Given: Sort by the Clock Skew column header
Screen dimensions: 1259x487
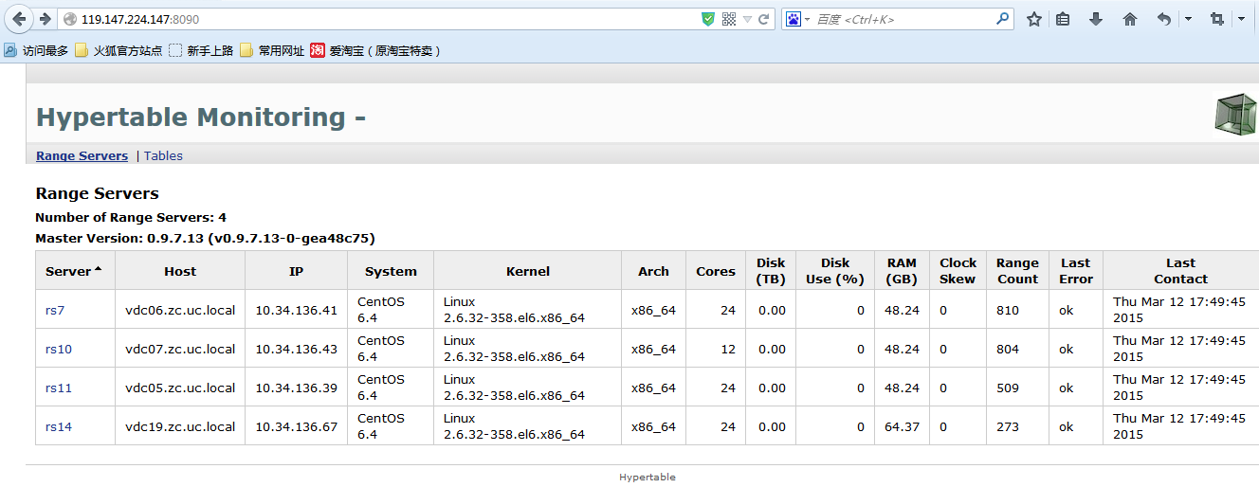Looking at the screenshot, I should 958,271.
